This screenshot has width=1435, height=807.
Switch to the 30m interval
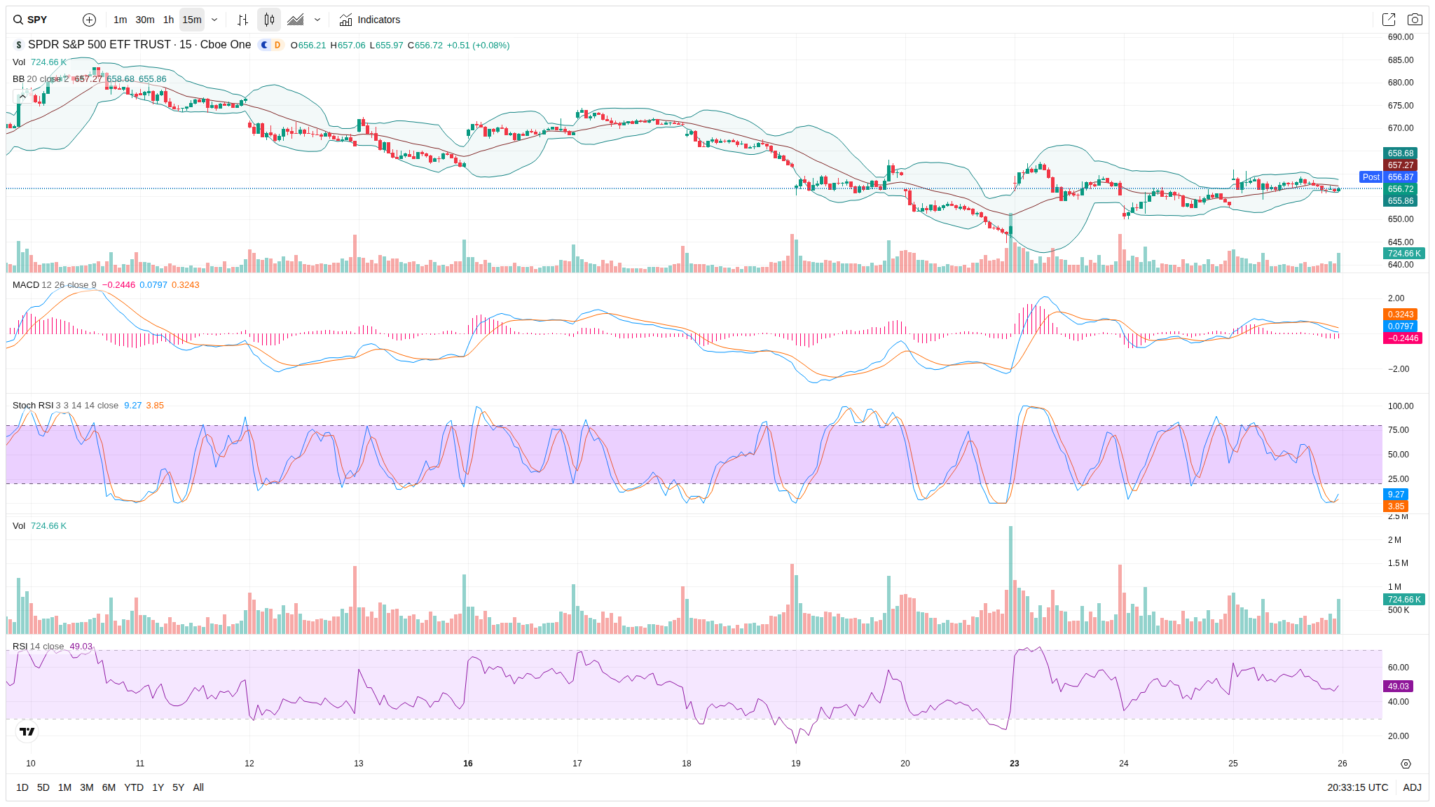click(145, 20)
